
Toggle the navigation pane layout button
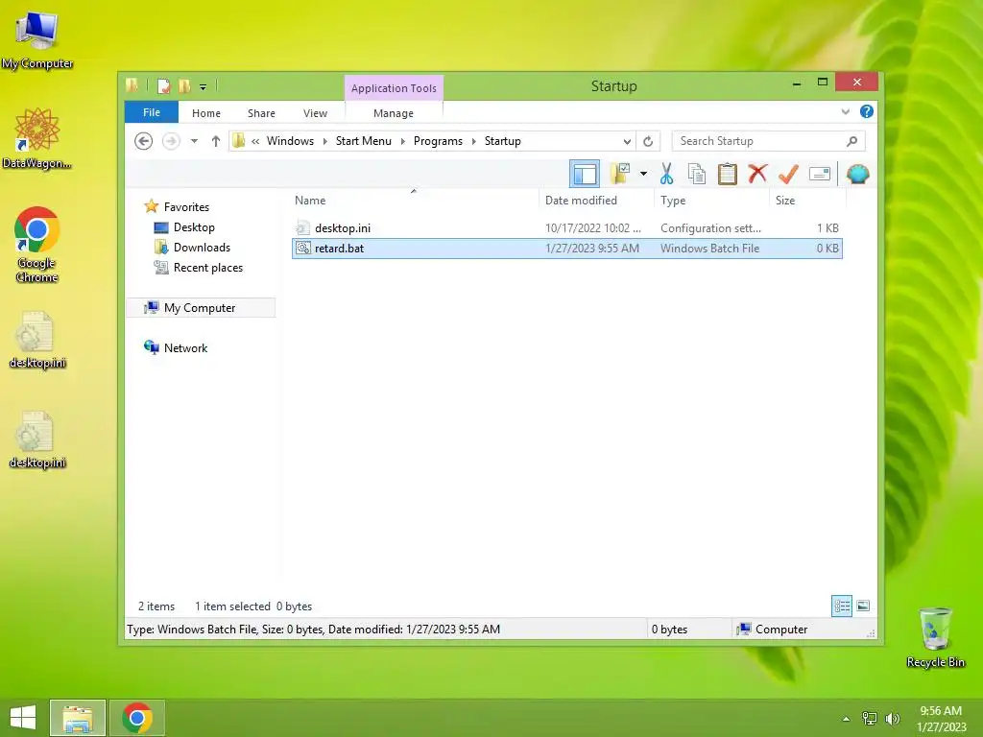tap(585, 174)
